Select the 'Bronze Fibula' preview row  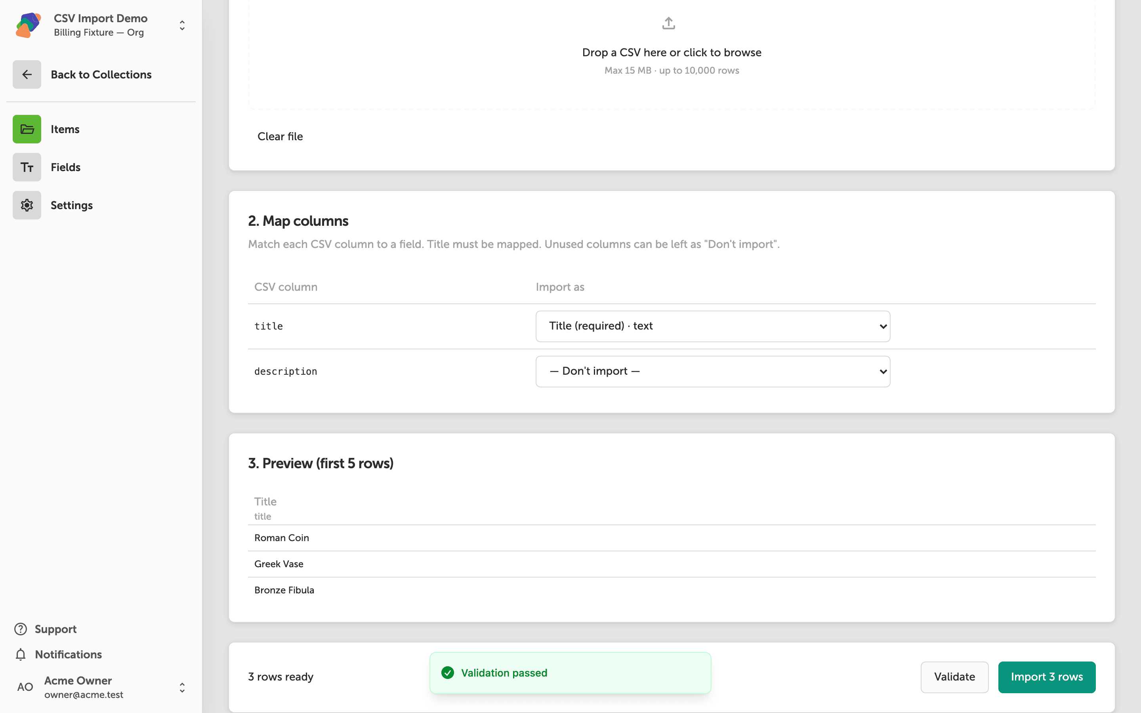pyautogui.click(x=672, y=590)
